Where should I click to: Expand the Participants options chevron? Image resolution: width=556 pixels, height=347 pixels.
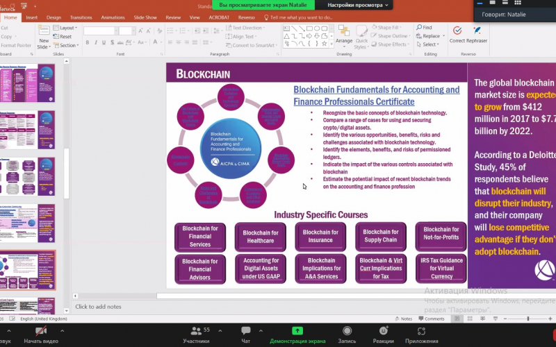click(220, 331)
